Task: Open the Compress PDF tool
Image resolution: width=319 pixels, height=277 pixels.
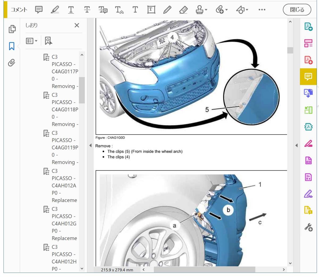Action: tap(308, 127)
